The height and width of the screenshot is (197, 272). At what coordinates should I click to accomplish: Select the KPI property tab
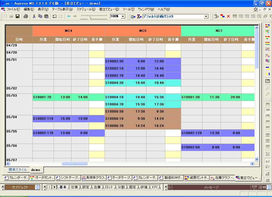[155, 187]
